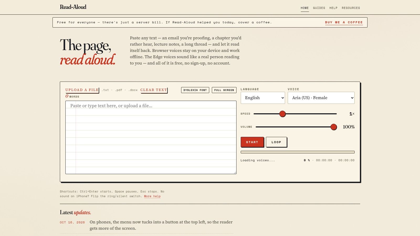Open the Voice dropdown showing Aria
This screenshot has width=420, height=236.
(x=321, y=98)
